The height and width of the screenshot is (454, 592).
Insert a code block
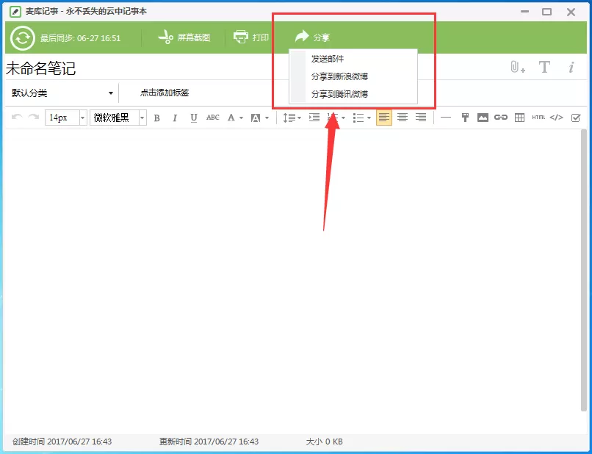(x=557, y=118)
